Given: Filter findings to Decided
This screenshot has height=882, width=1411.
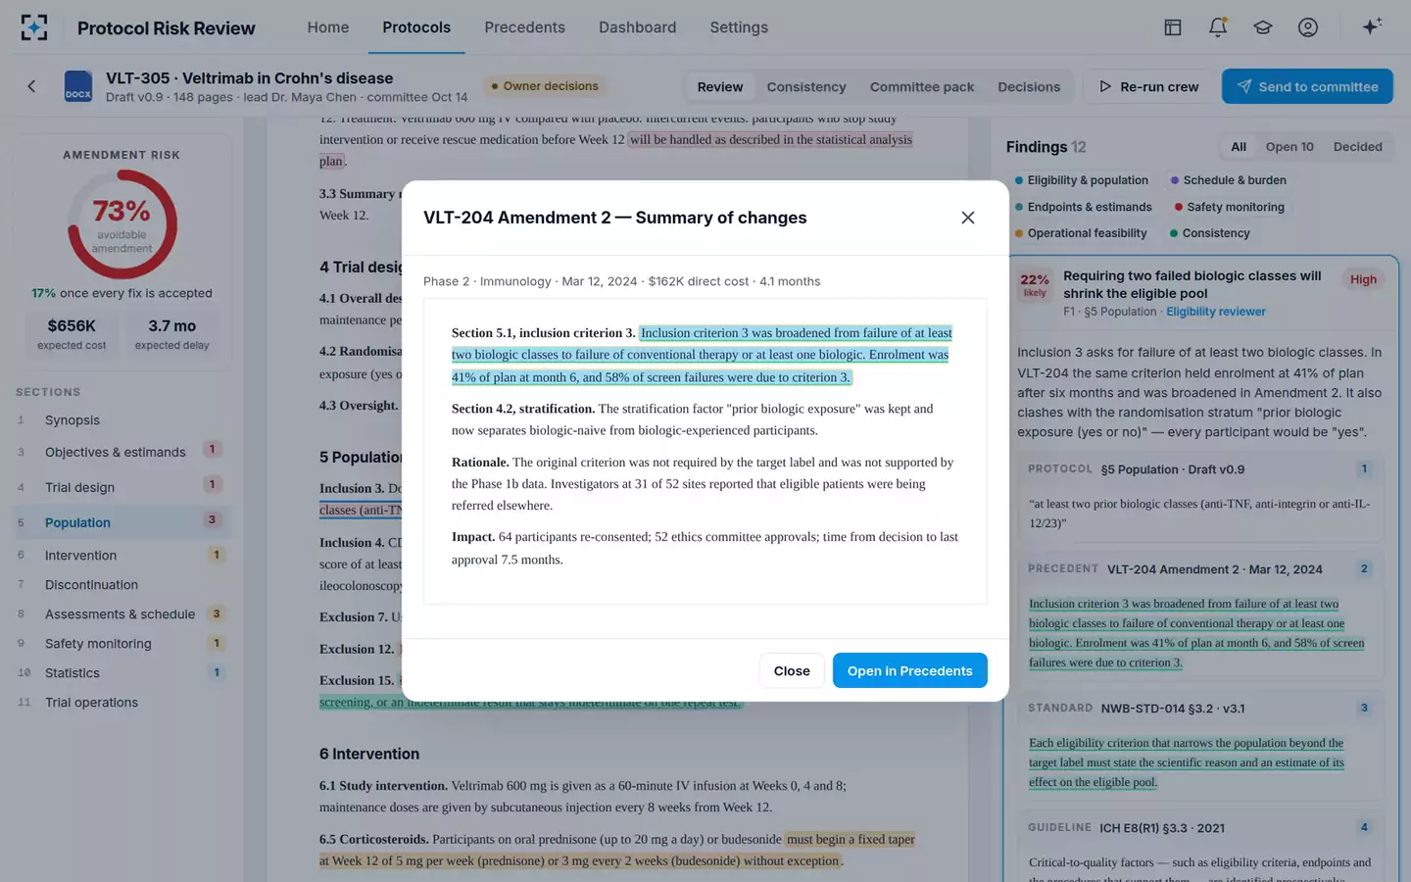Looking at the screenshot, I should click(1357, 147).
